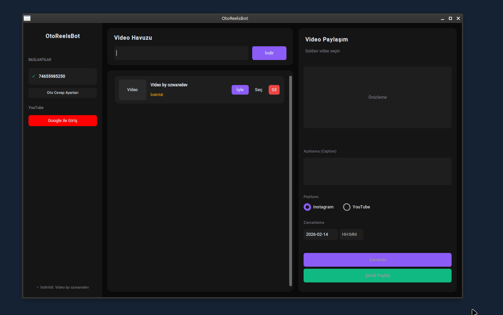Viewport: 503px width, 315px height.
Task: Close the OtoReelsBot window
Action: point(458,19)
